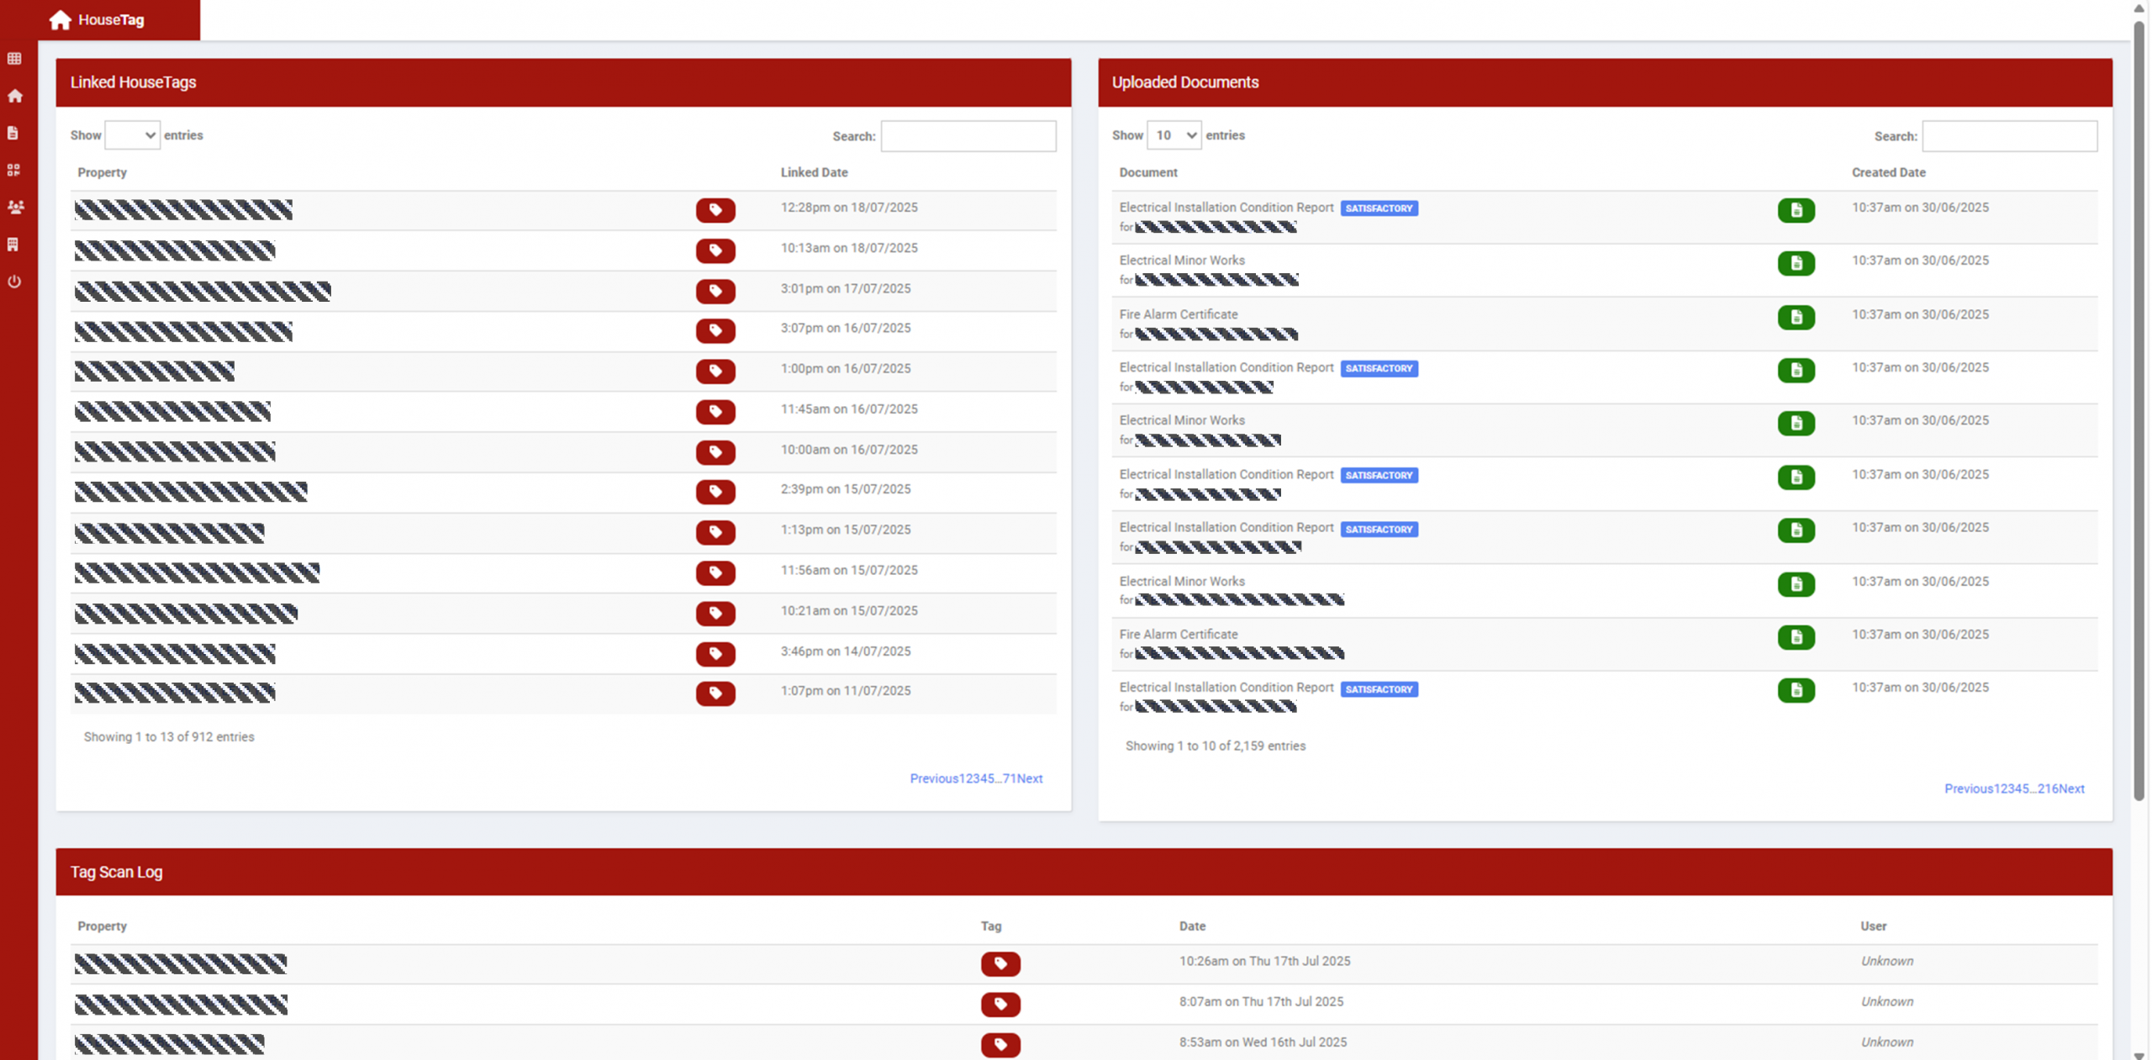Click the building icon in the sidebar
The width and height of the screenshot is (2152, 1060).
[x=13, y=245]
